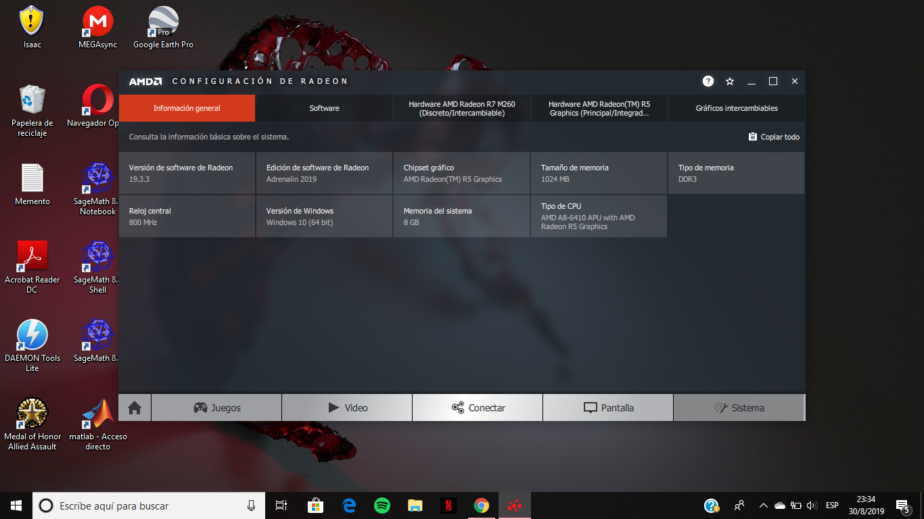Launch Microsoft Edge from the taskbar
The image size is (924, 519).
(349, 505)
